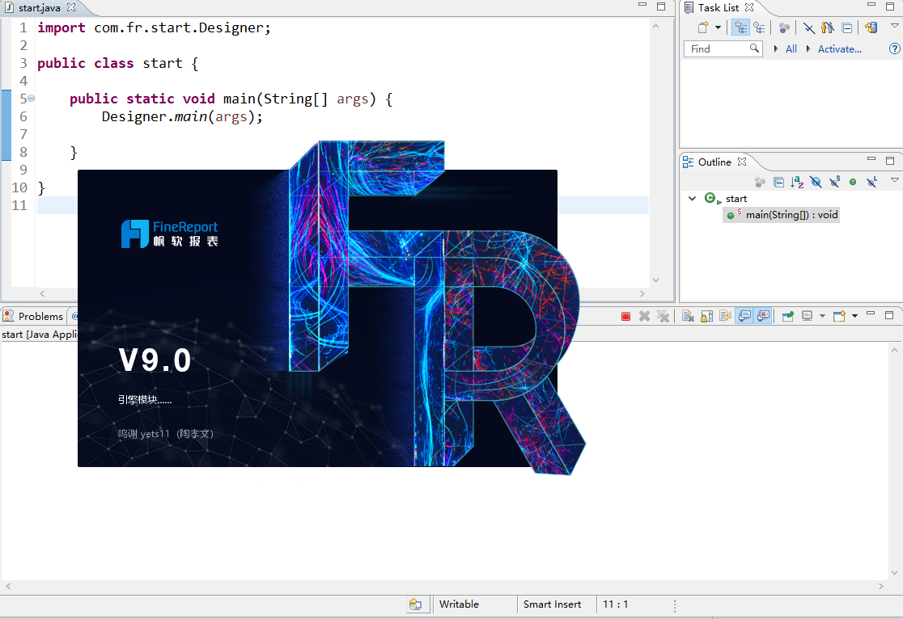
Task: Click Collapse All in the Task List toolbar
Action: [x=846, y=27]
